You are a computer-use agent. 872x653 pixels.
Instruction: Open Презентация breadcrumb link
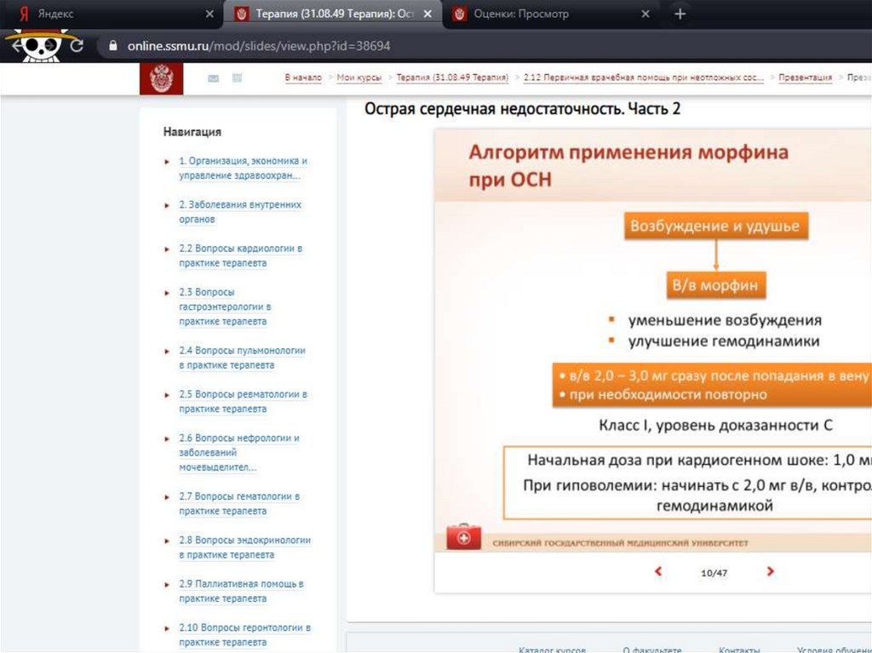tap(806, 77)
